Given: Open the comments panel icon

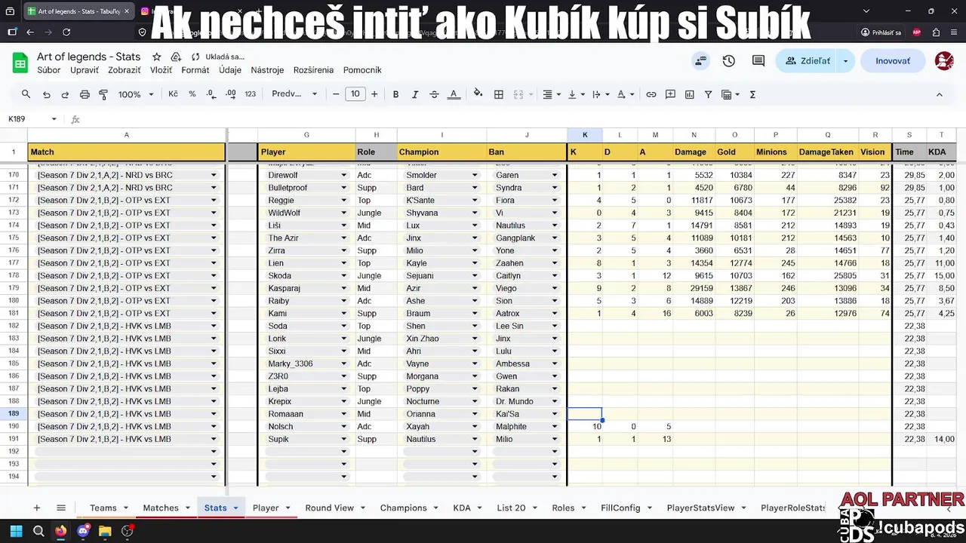Looking at the screenshot, I should 758,61.
